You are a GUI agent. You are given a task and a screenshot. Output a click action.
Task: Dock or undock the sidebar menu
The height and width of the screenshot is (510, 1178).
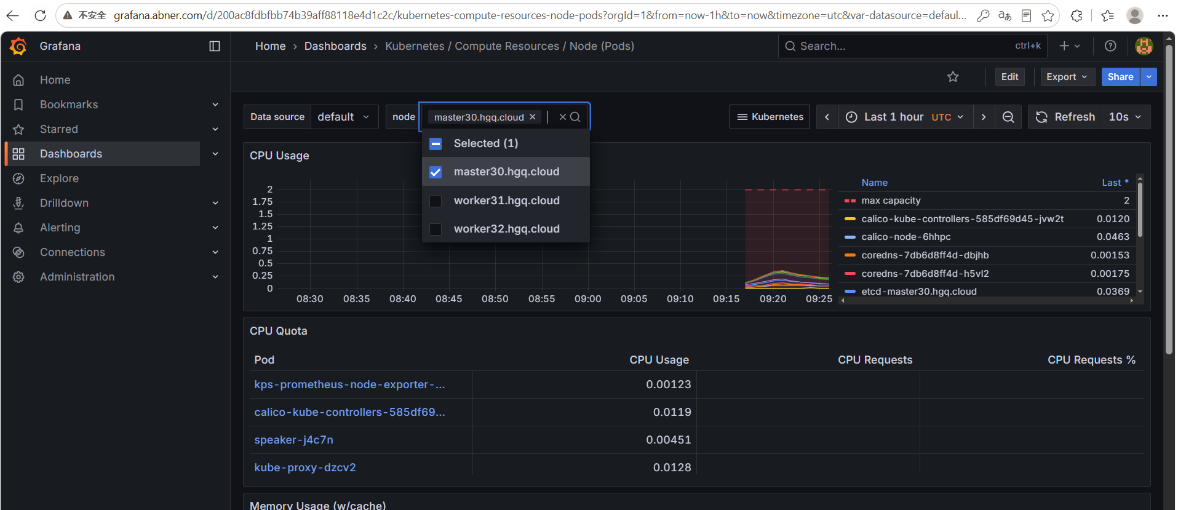[215, 46]
